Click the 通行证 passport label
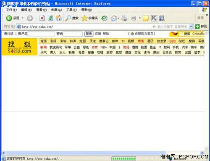The width and height of the screenshot is (210, 161). click(x=9, y=34)
